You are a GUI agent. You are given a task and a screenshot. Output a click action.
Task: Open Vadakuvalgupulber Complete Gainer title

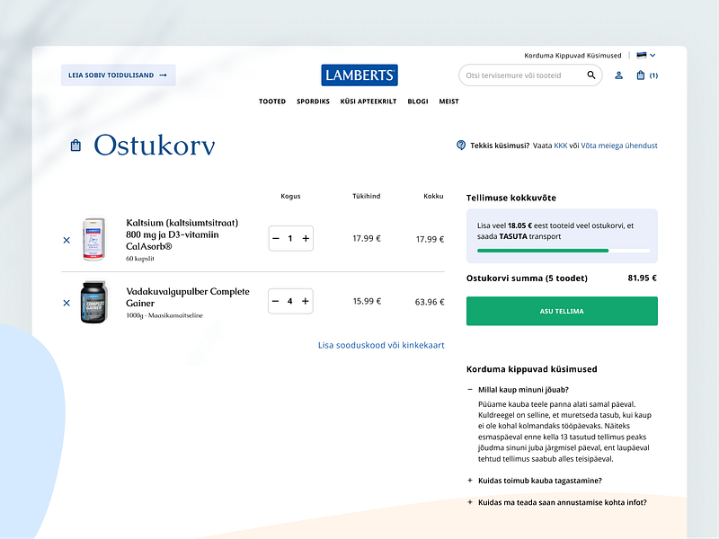188,297
